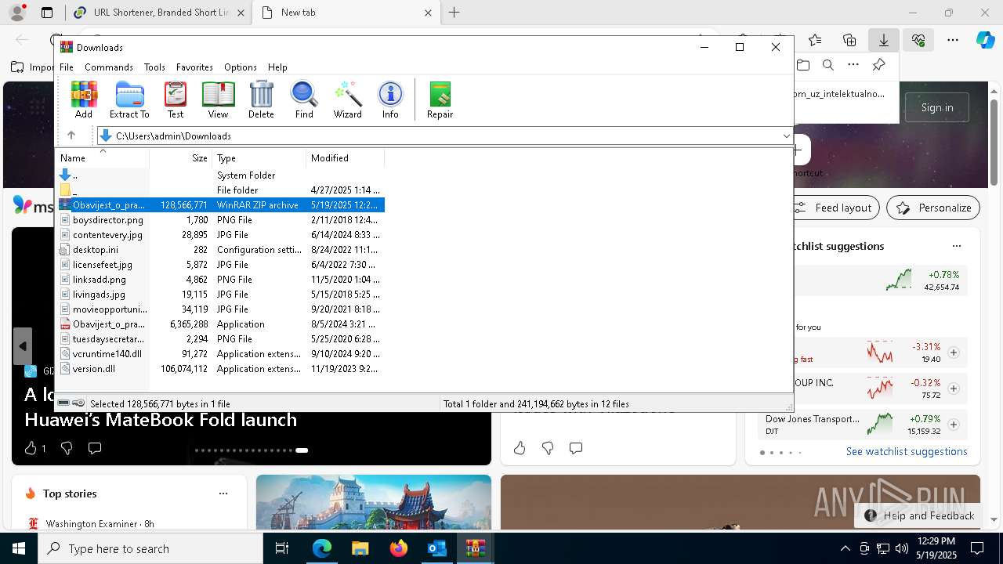The image size is (1003, 564).
Task: Select livingads.jpg file
Action: 221,295
